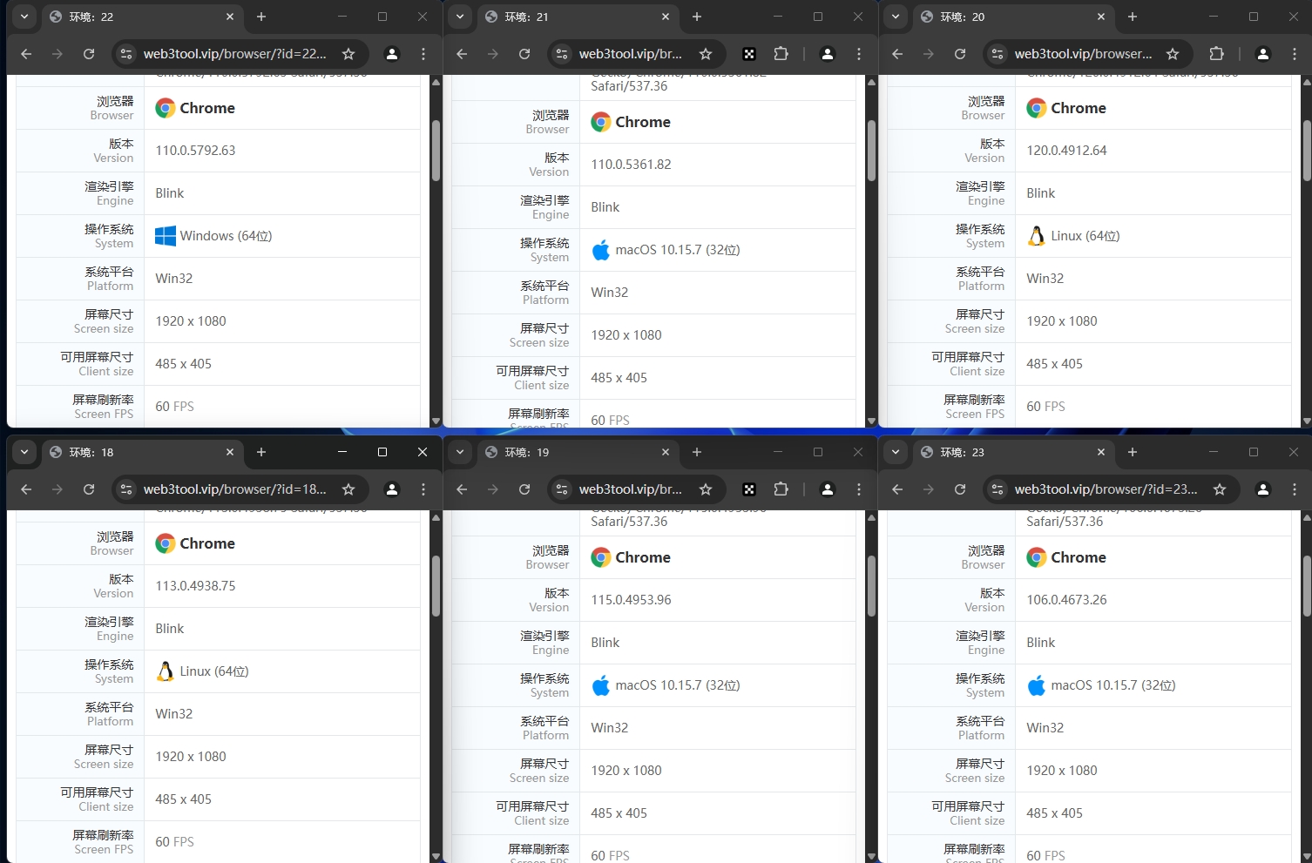This screenshot has width=1312, height=863.
Task: Click the reload button in 环境 18 toolbar
Action: click(x=88, y=489)
